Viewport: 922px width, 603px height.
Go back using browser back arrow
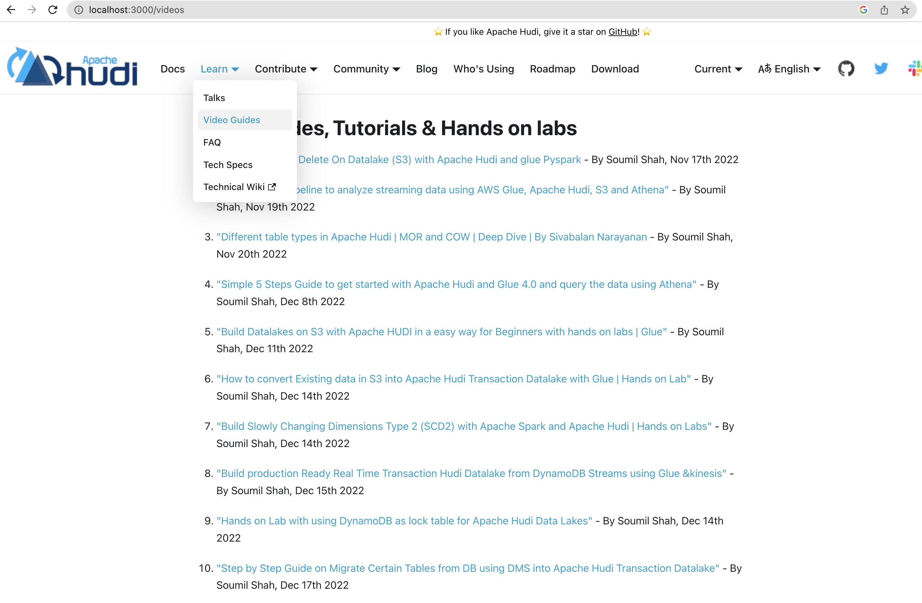tap(11, 10)
